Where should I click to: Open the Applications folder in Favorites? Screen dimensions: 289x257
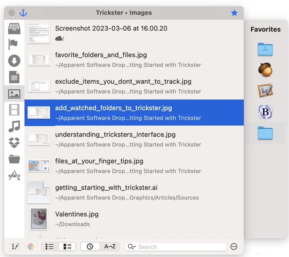point(265,49)
